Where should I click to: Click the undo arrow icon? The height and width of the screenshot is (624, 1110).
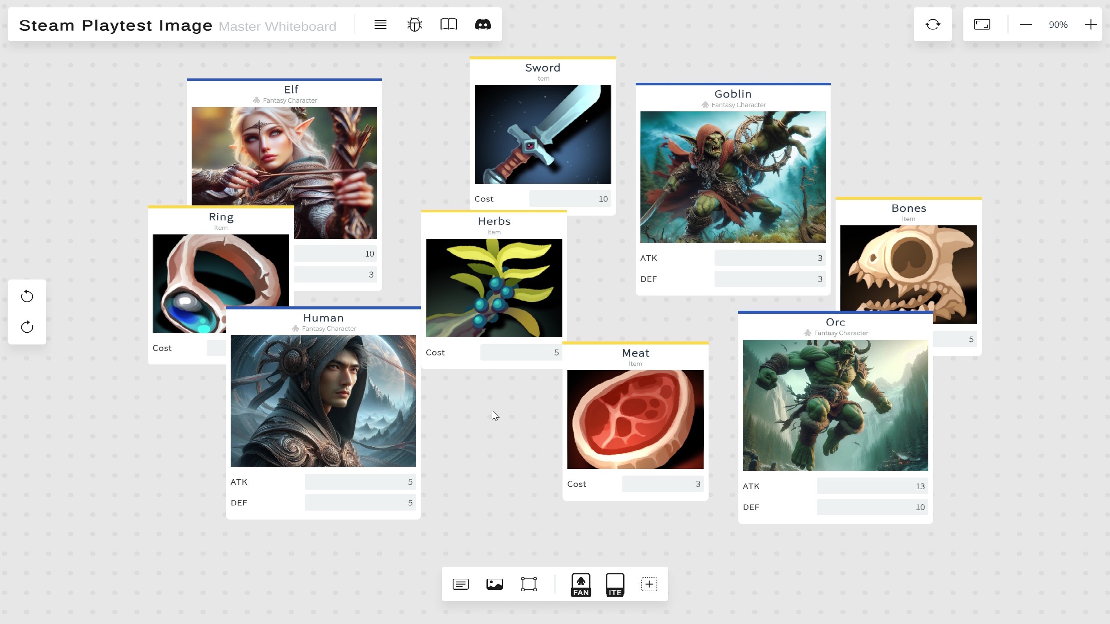click(x=27, y=296)
